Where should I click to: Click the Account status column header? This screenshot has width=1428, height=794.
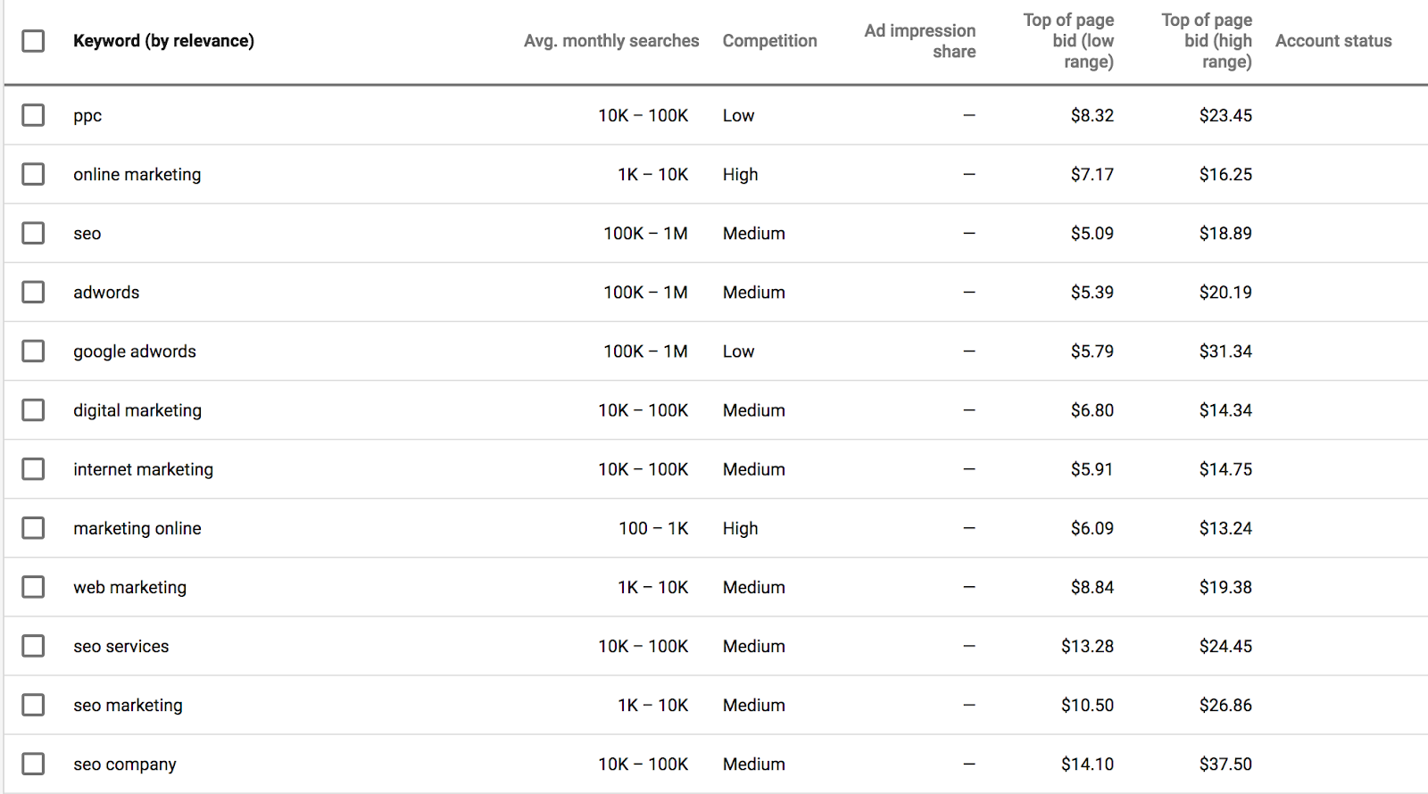coord(1333,41)
